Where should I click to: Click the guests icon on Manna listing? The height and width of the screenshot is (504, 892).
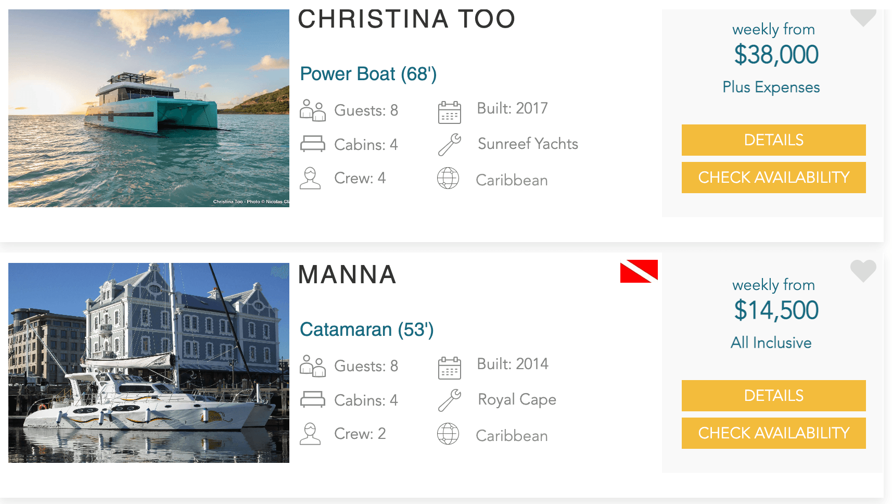point(312,366)
